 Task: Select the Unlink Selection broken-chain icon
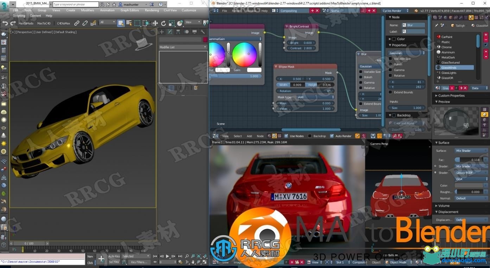point(85,23)
